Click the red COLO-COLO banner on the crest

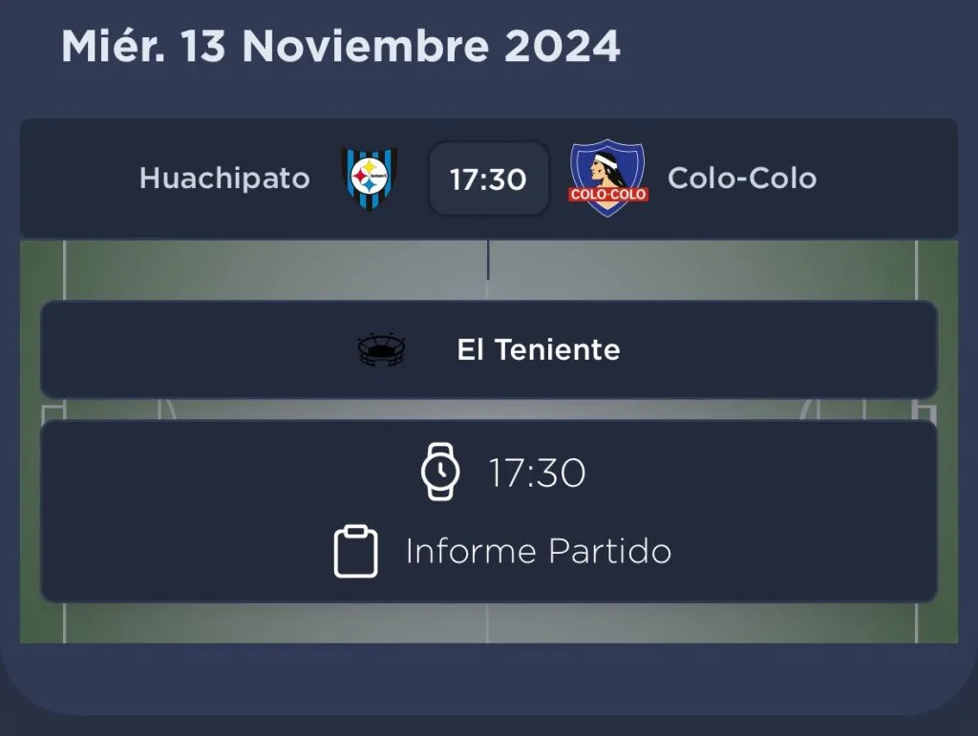[x=607, y=195]
